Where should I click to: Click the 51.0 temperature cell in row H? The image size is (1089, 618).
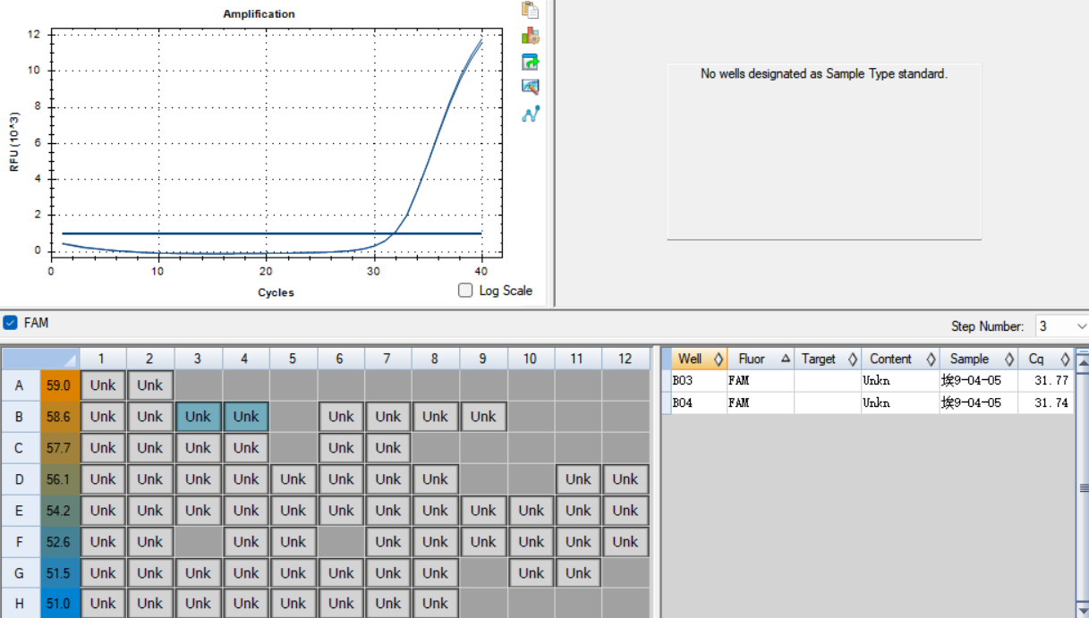click(x=59, y=603)
